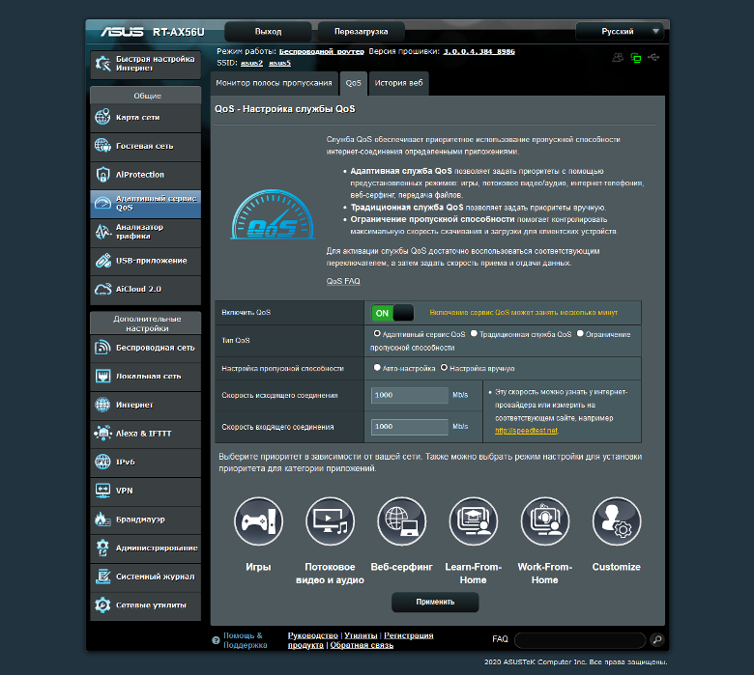
Task: Open the QoS FAQ link
Action: click(343, 281)
